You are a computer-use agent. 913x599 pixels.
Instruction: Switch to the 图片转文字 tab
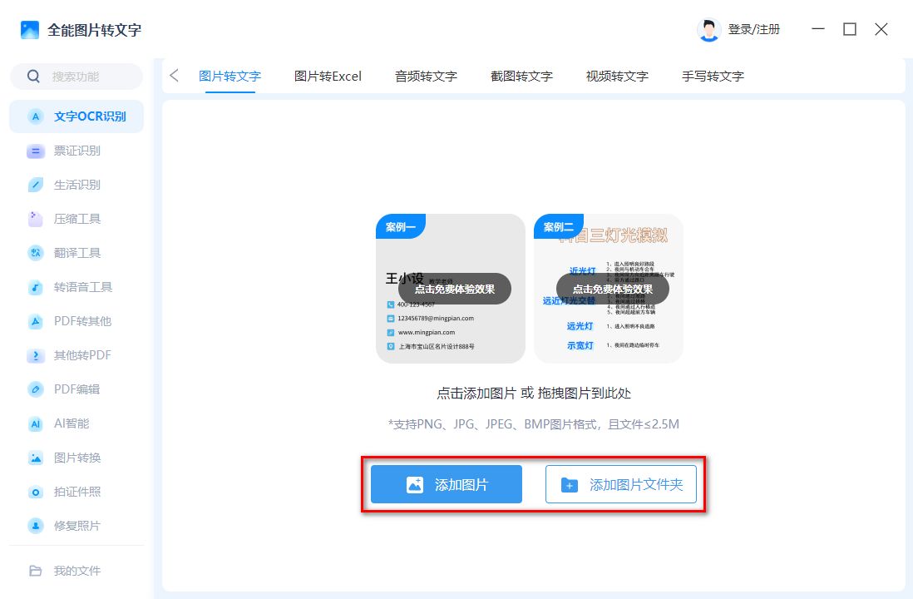[x=230, y=77]
